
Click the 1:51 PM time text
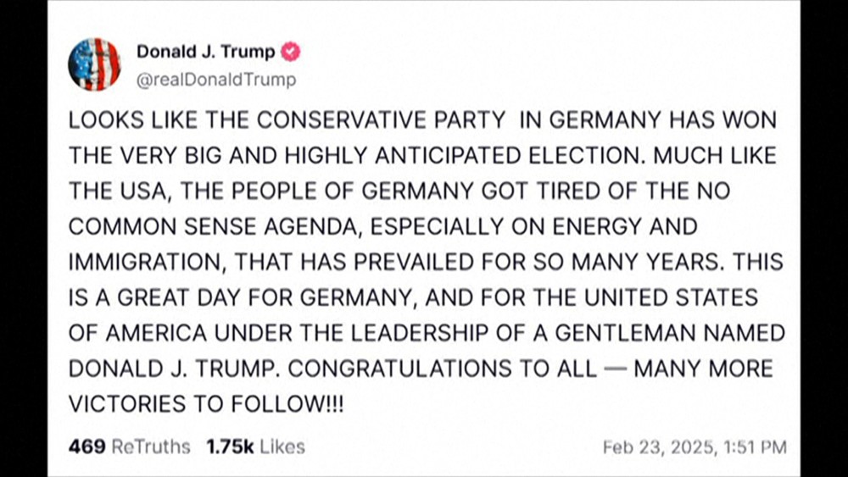756,446
